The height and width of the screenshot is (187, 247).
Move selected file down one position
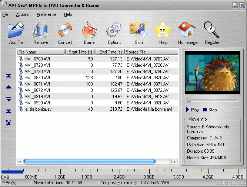pyautogui.click(x=9, y=99)
